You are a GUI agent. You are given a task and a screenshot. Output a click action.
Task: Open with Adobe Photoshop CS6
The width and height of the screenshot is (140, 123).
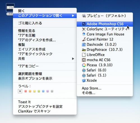click(105, 24)
